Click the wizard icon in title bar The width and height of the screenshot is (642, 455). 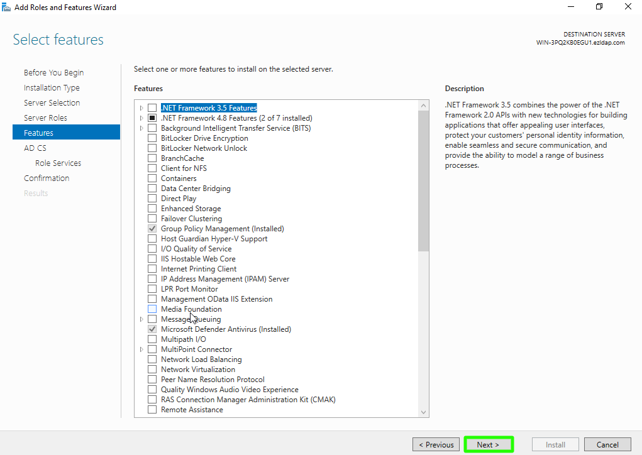pos(7,7)
